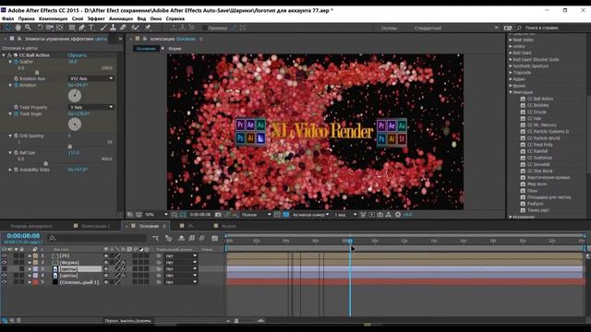Screen dimensions: 591x332
Task: Hide the Форма layer 2 eye icon
Action: pyautogui.click(x=5, y=262)
